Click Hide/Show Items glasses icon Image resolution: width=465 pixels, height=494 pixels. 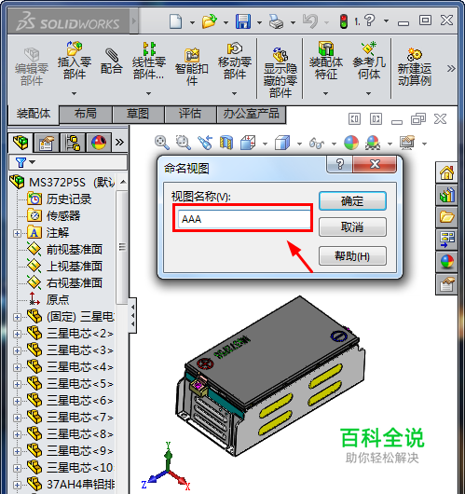317,144
